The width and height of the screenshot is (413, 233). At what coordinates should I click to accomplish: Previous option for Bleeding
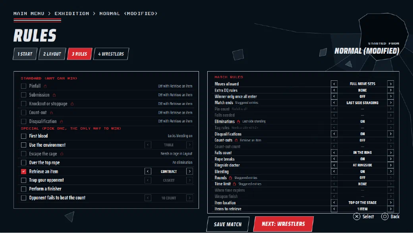coord(334,172)
